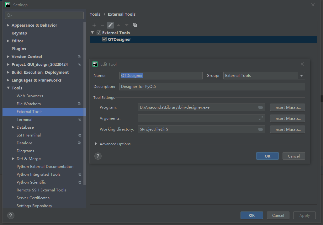Click the move down arrow icon
The image size is (323, 225).
127,25
